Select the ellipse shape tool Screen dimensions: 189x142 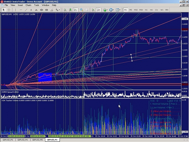[x=41, y=10]
